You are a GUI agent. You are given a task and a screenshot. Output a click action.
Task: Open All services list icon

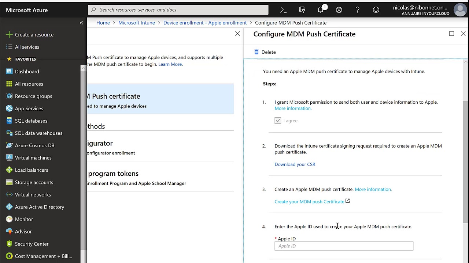[9, 47]
